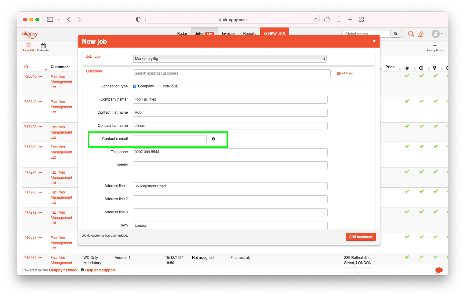
Task: Sort by ID column arrow
Action: click(x=46, y=70)
